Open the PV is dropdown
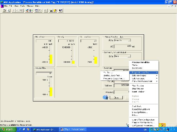The width and height of the screenshot is (177, 132). [x=122, y=40]
